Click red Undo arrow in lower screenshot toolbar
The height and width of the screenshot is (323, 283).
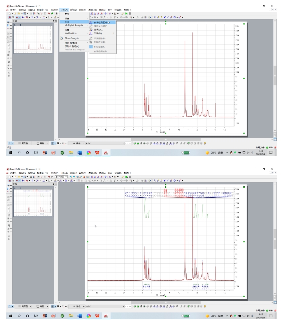(x=49, y=177)
